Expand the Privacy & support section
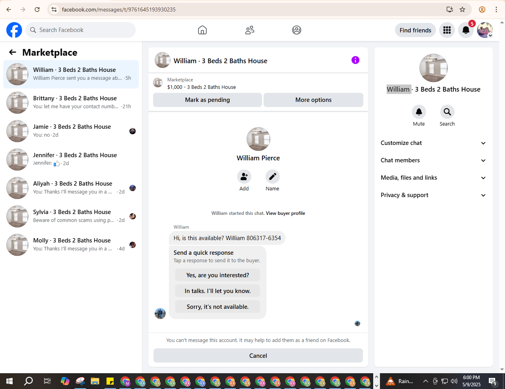 [x=434, y=195]
